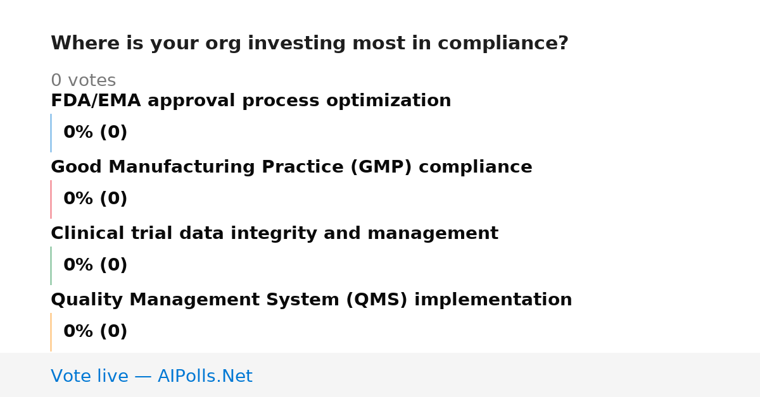The height and width of the screenshot is (397, 760).
Task: Click AIPolls.Net text in the footer
Action: [x=205, y=377]
